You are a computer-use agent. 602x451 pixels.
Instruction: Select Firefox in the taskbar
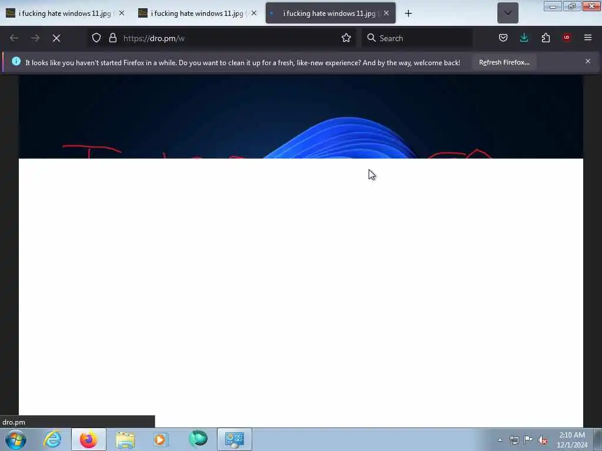[89, 439]
